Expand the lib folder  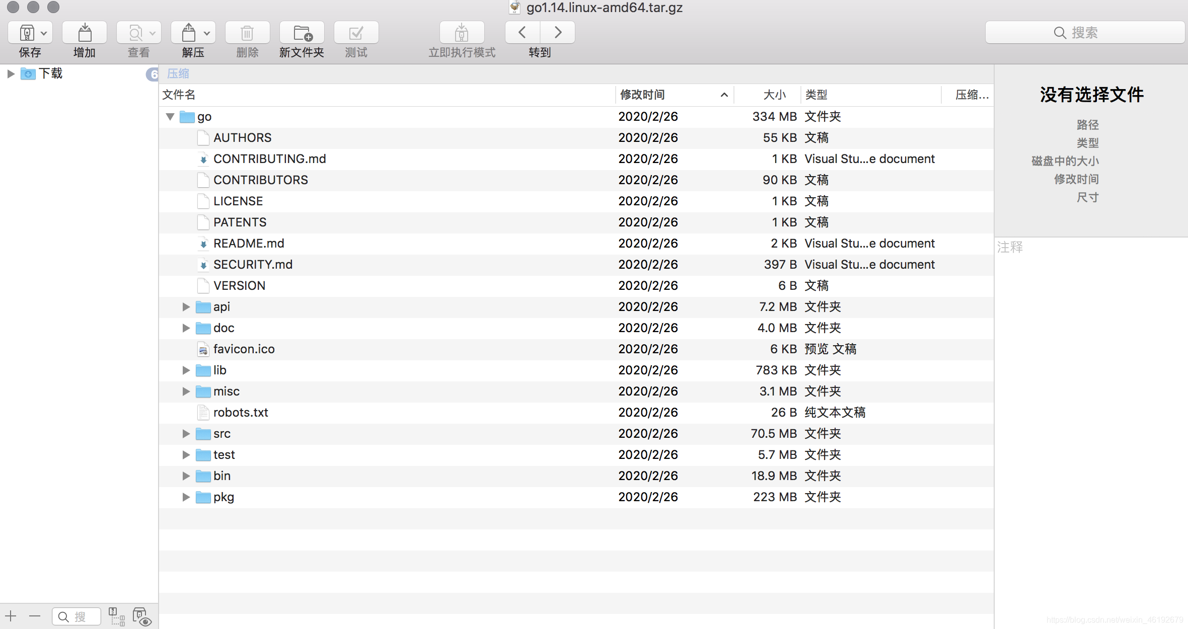coord(186,370)
